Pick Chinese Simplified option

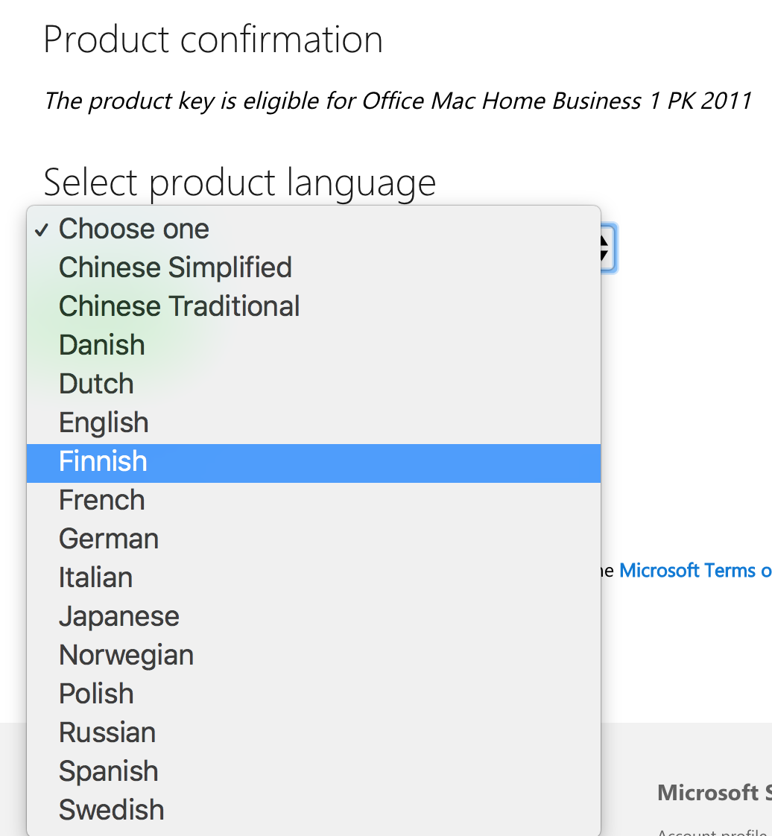pyautogui.click(x=314, y=267)
